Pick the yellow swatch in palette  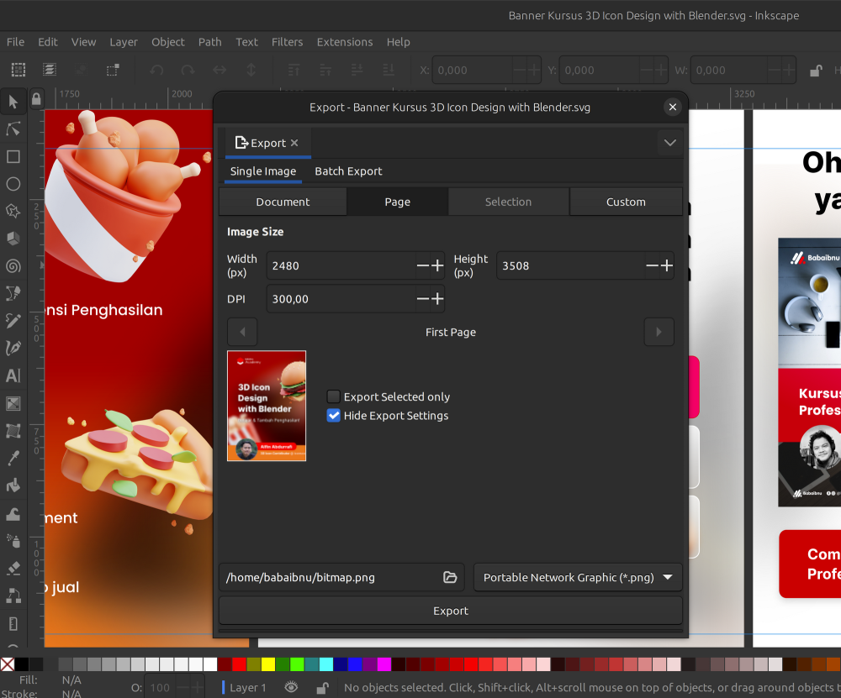pos(268,664)
